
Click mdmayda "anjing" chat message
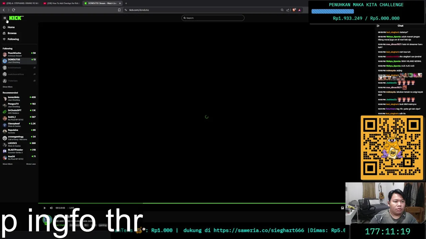pos(390,70)
